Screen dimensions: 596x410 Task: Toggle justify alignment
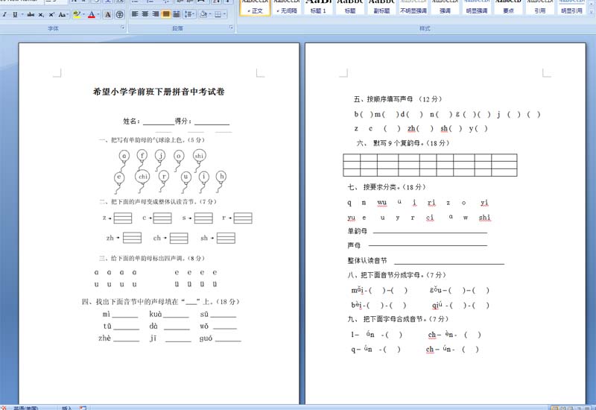(166, 14)
